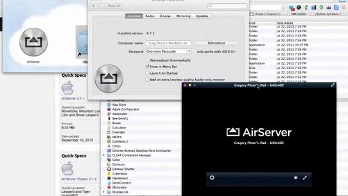Sort Finder list by Kind column

tap(252, 23)
